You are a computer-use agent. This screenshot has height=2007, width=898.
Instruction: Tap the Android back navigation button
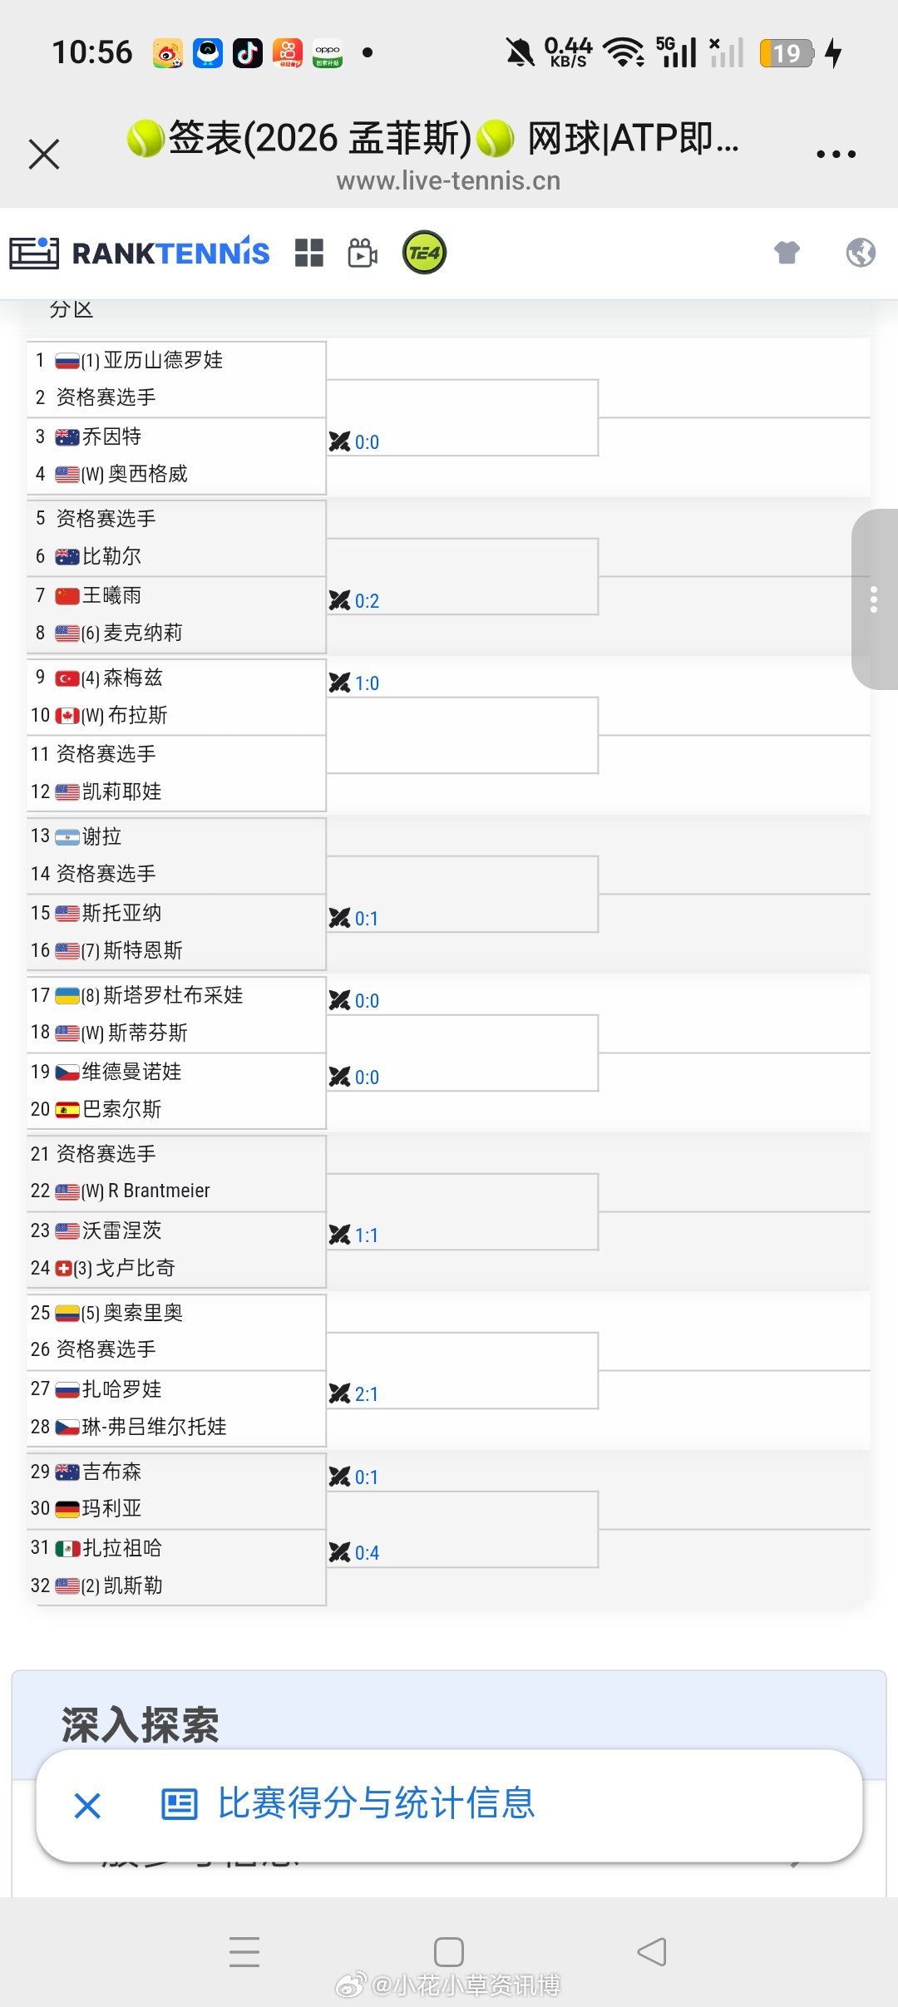653,1951
